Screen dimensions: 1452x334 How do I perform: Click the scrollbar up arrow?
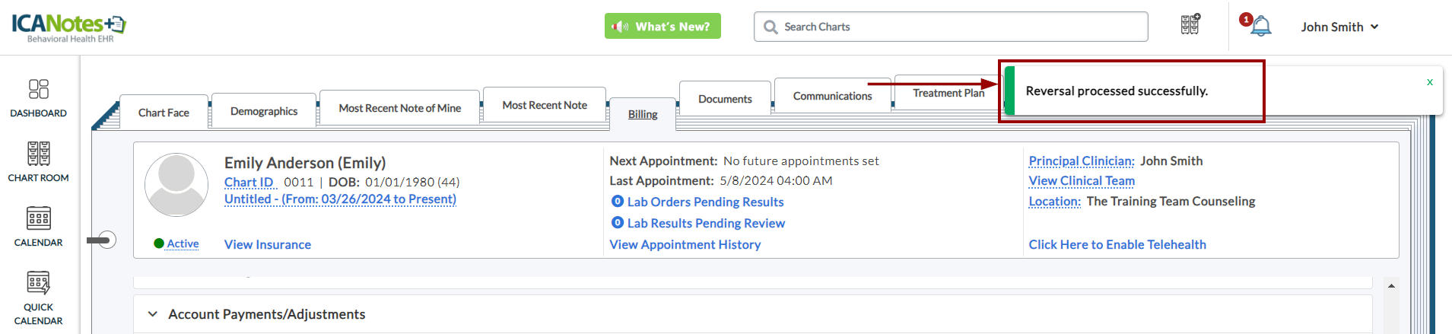coord(1391,286)
